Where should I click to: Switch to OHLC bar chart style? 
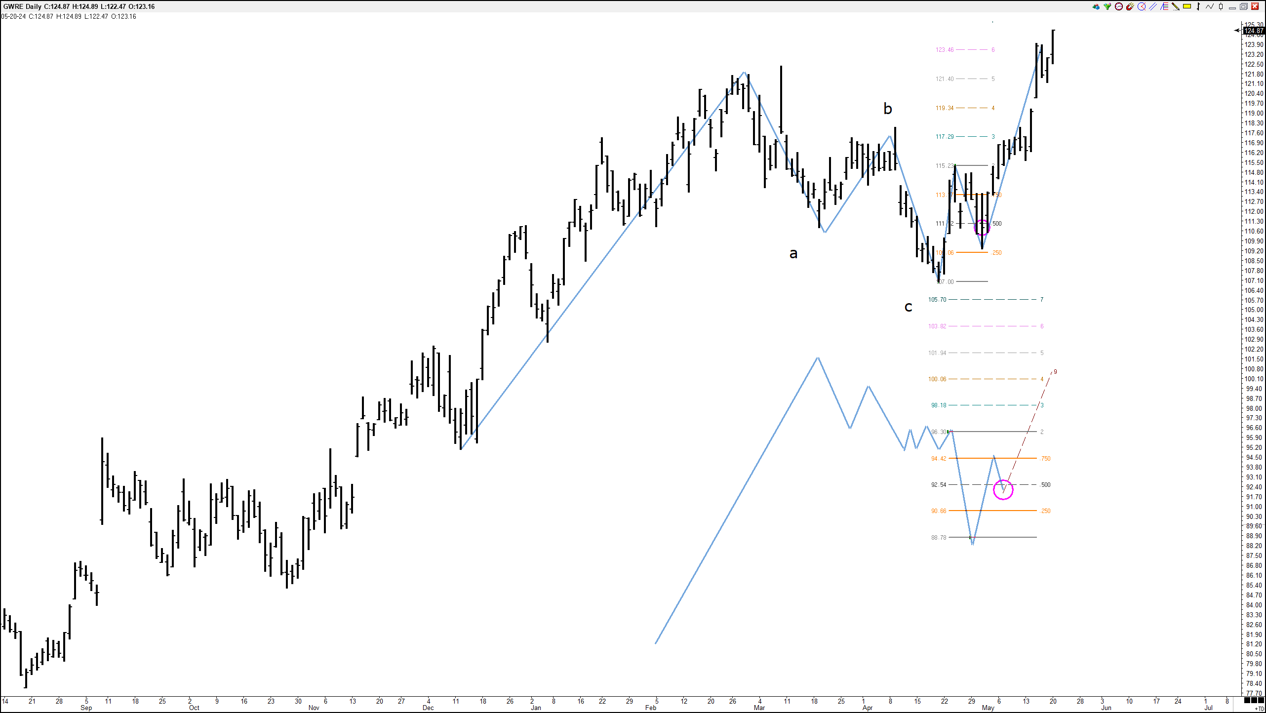point(1198,6)
